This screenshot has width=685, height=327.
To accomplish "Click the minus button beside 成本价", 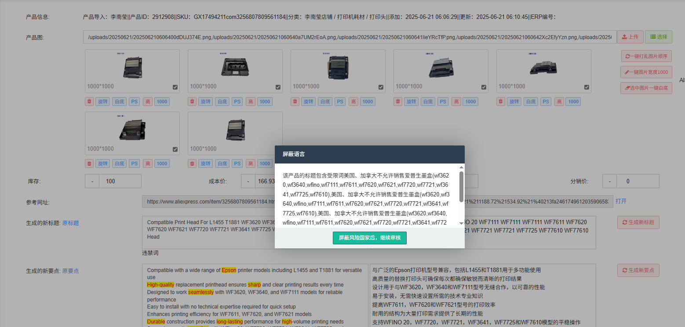I will (x=248, y=181).
